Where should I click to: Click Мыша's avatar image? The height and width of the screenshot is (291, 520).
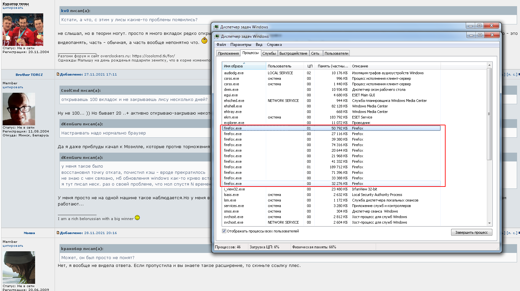[x=19, y=268]
